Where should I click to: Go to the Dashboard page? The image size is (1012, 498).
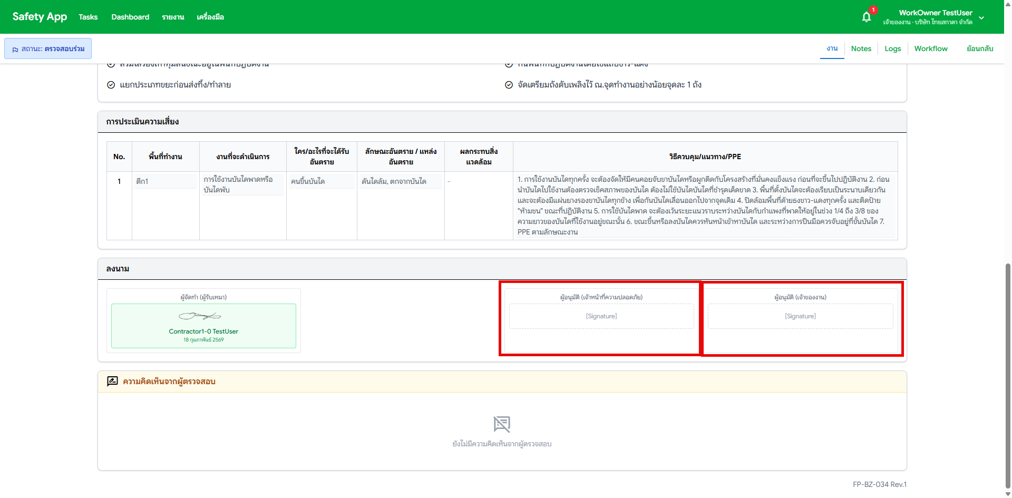(x=130, y=17)
